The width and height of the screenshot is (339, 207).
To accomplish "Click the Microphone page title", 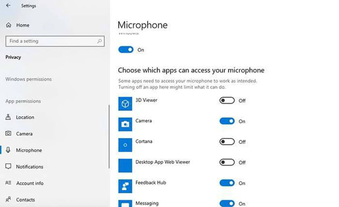I will tap(142, 25).
